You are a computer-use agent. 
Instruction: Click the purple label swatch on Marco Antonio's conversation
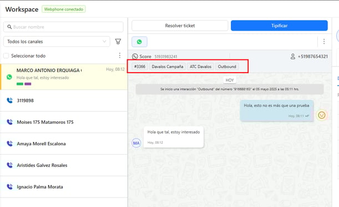[x=28, y=84]
